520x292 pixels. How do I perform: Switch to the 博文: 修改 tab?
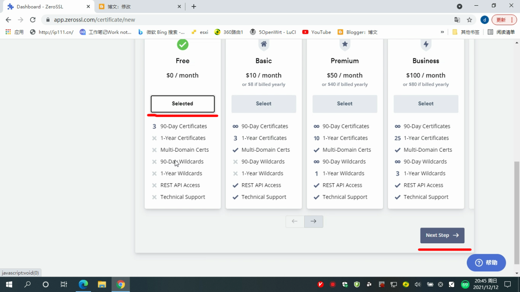140,6
